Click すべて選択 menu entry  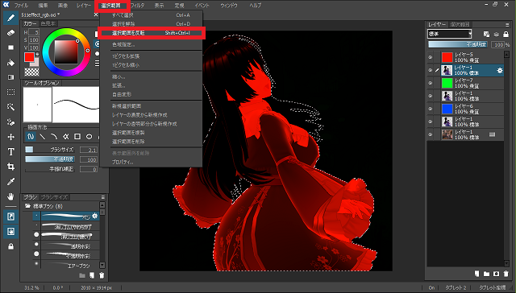click(151, 15)
